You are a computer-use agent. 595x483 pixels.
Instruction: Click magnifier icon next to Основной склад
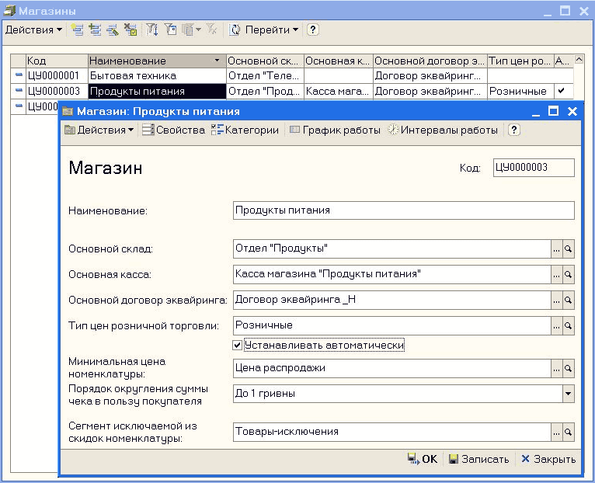click(569, 248)
